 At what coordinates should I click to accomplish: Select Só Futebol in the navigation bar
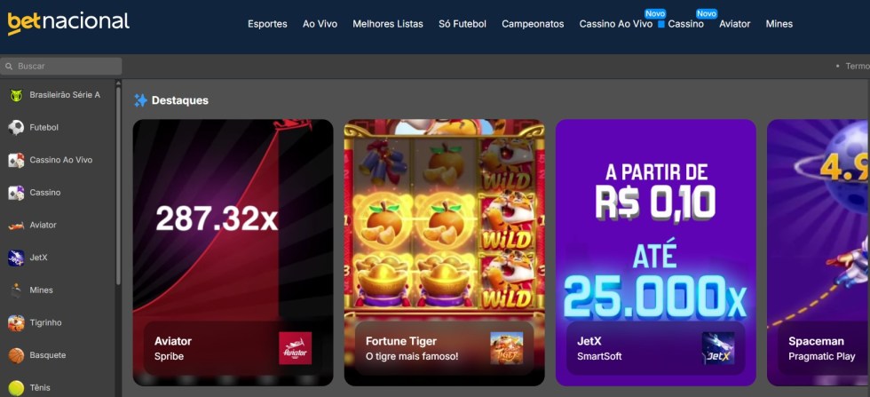[463, 24]
